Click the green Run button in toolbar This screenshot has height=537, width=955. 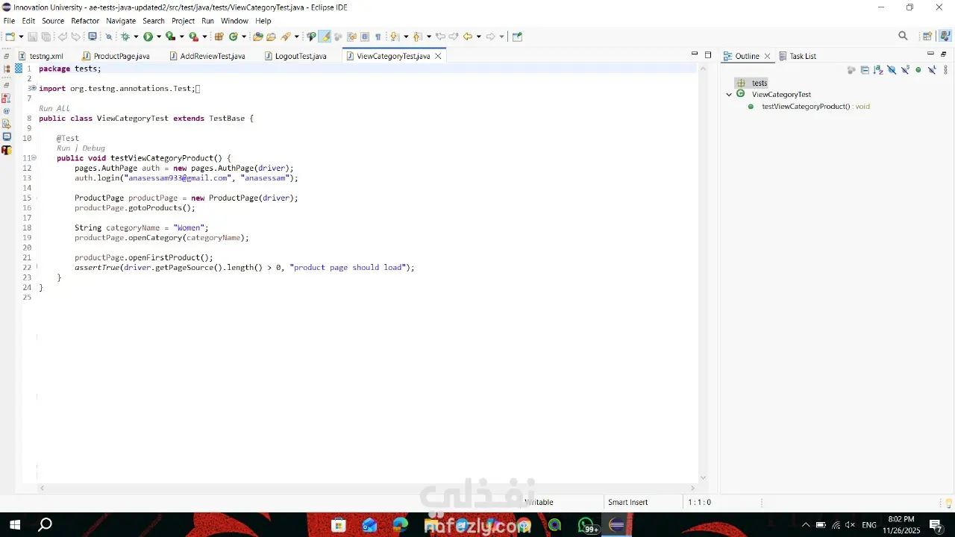point(148,37)
